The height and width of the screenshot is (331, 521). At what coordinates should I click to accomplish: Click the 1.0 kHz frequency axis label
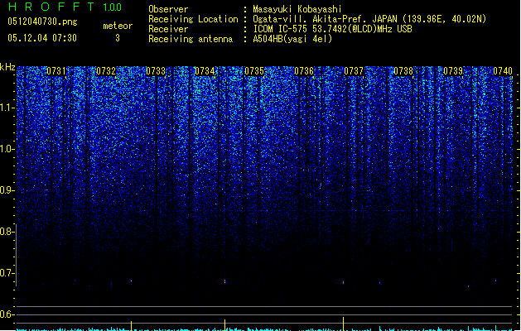pos(7,150)
